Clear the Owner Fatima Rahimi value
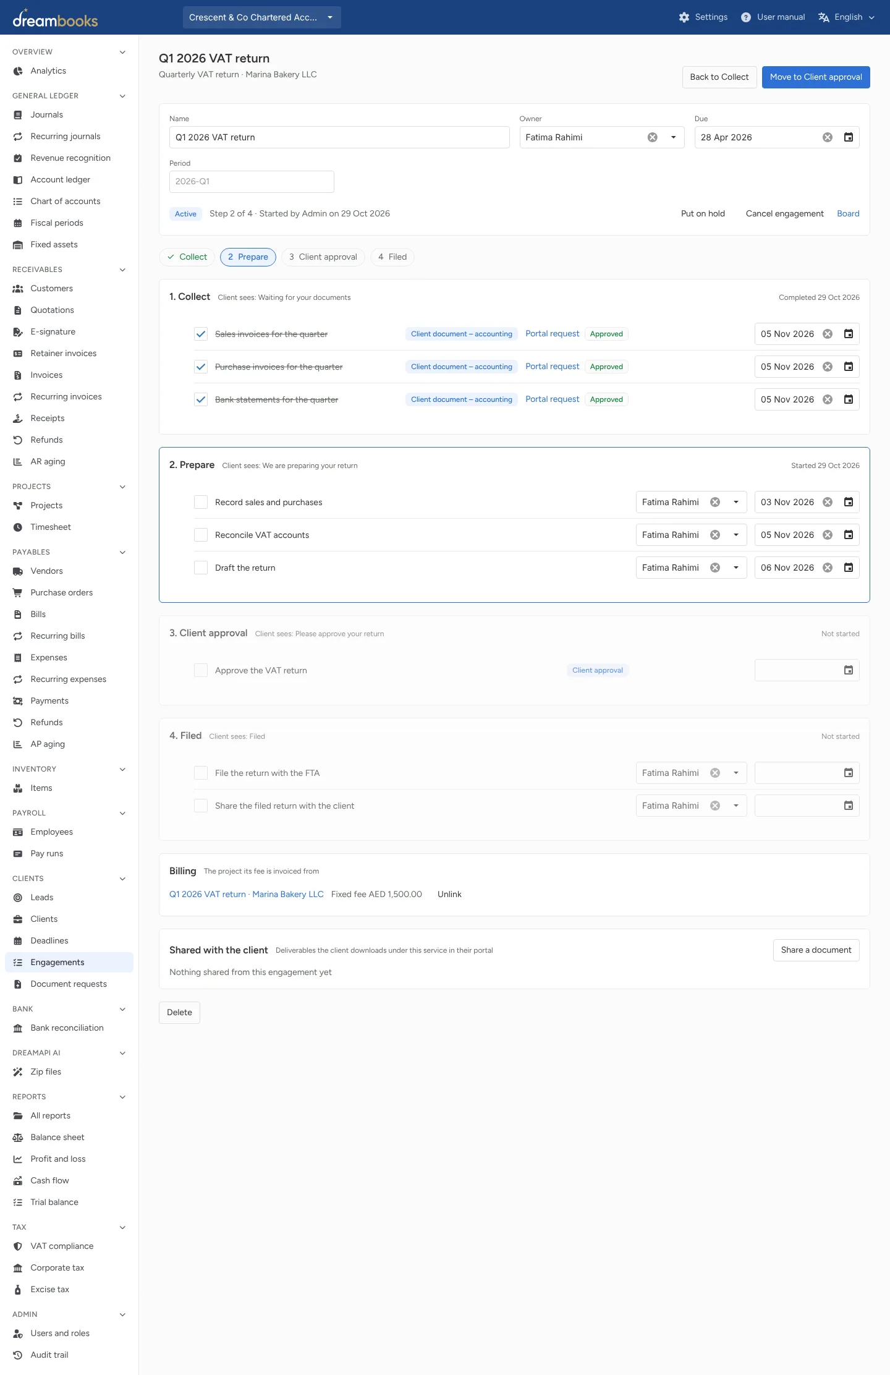890x1375 pixels. (652, 137)
